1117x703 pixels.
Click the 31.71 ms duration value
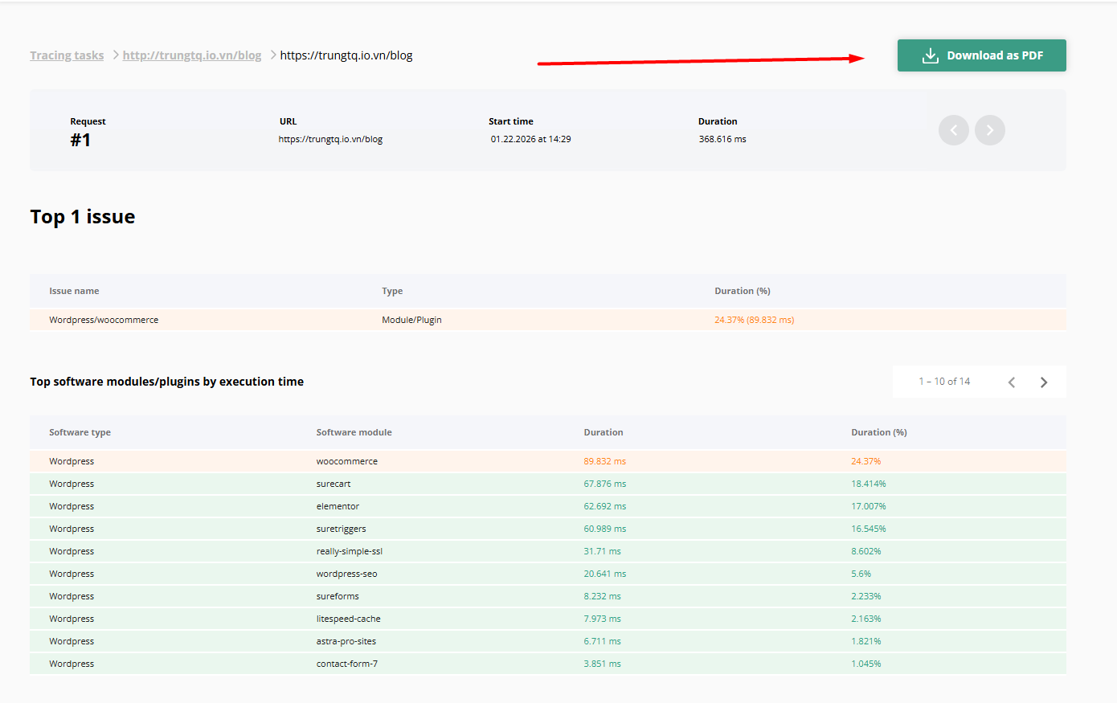(603, 551)
